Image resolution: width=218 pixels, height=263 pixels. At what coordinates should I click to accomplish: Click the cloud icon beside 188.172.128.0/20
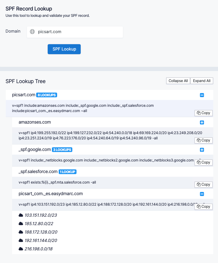tap(21, 232)
